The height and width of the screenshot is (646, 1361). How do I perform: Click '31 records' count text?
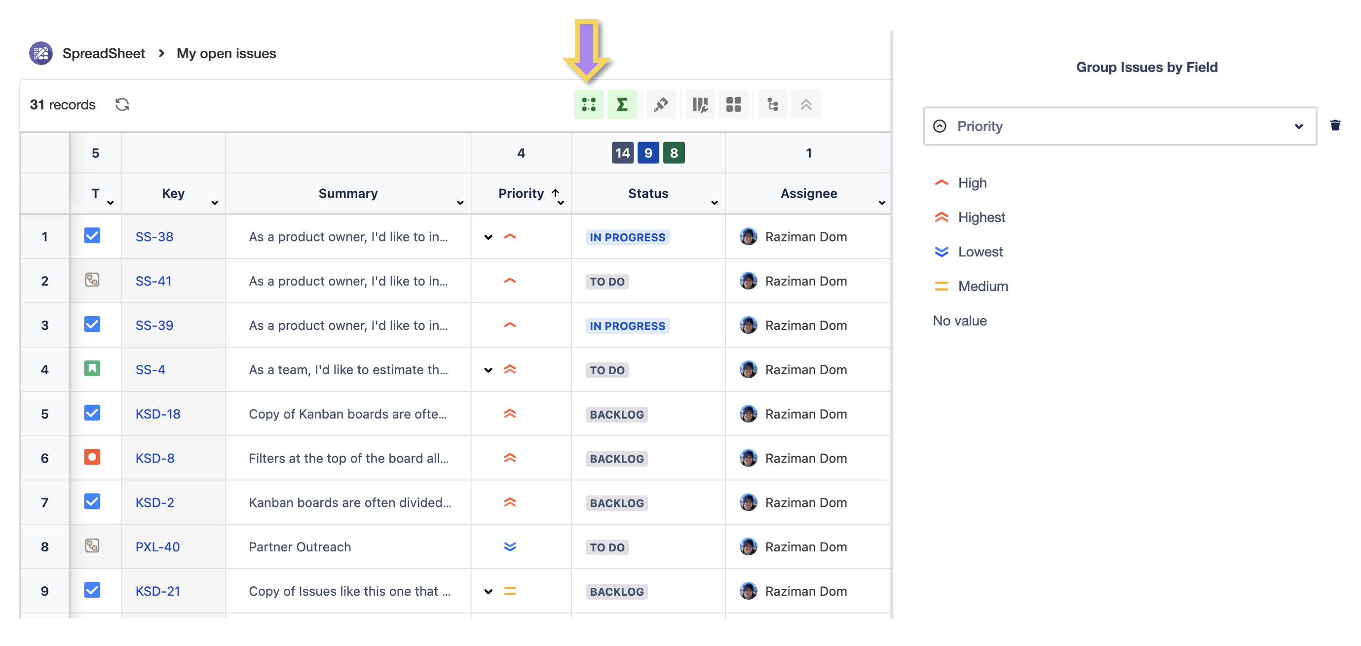(62, 105)
